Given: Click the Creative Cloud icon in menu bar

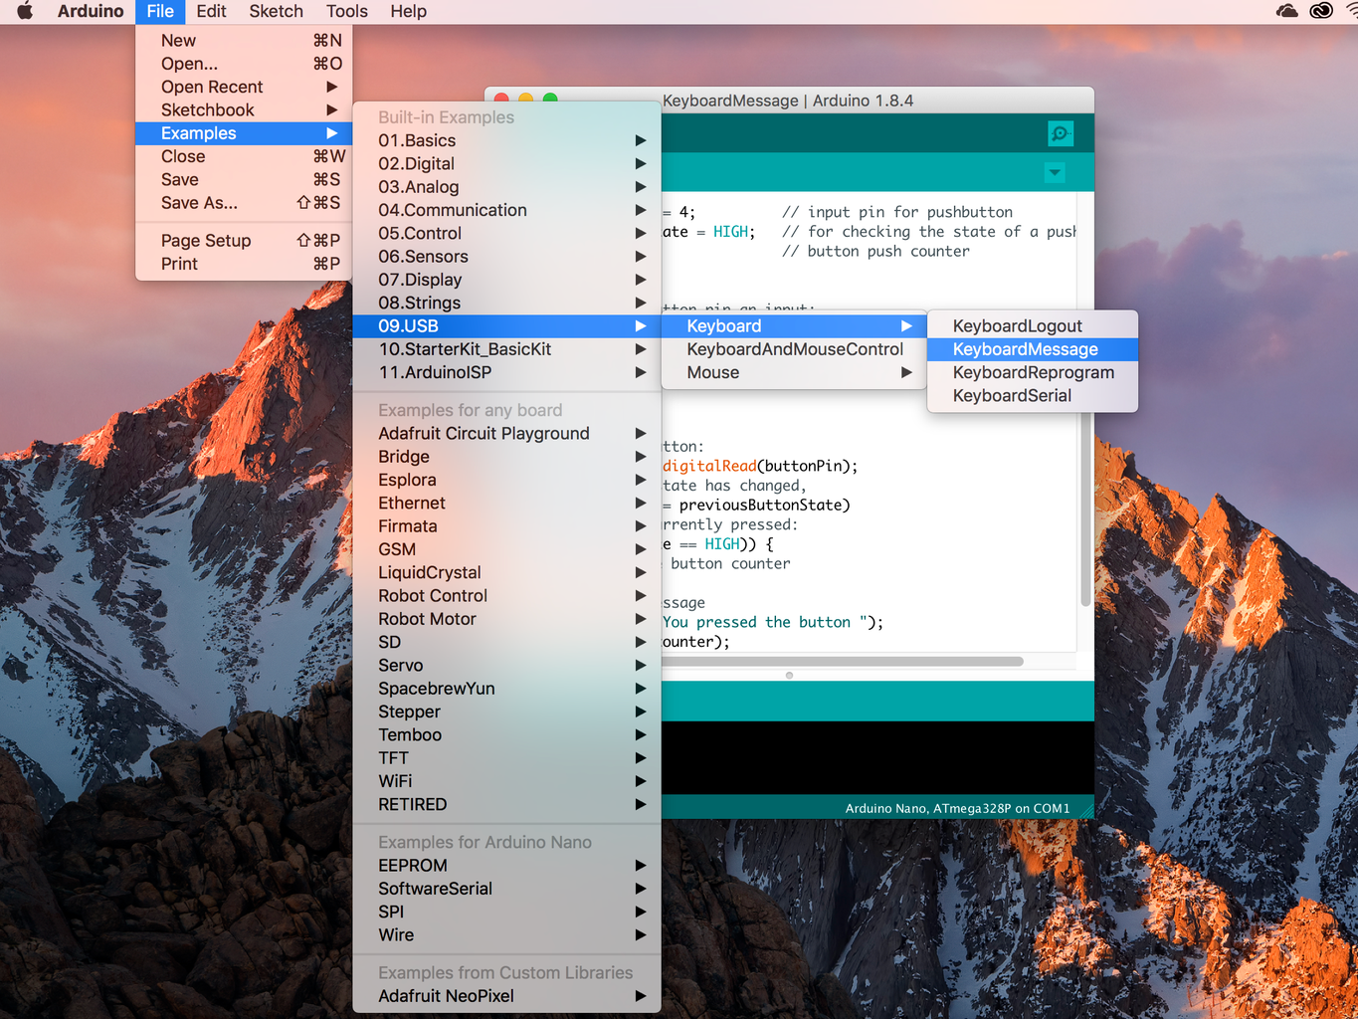Looking at the screenshot, I should coord(1321,11).
